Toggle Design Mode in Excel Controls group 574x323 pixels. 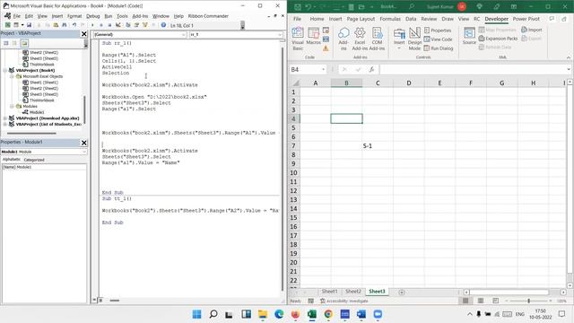414,39
